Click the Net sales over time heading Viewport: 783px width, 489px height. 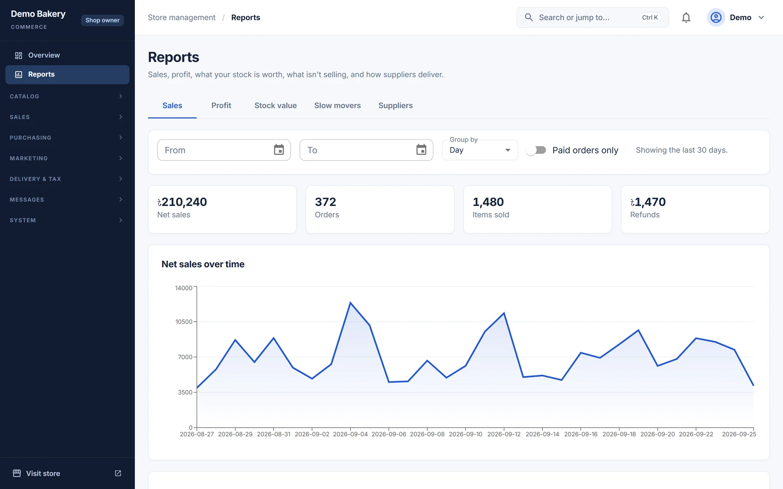pyautogui.click(x=203, y=264)
